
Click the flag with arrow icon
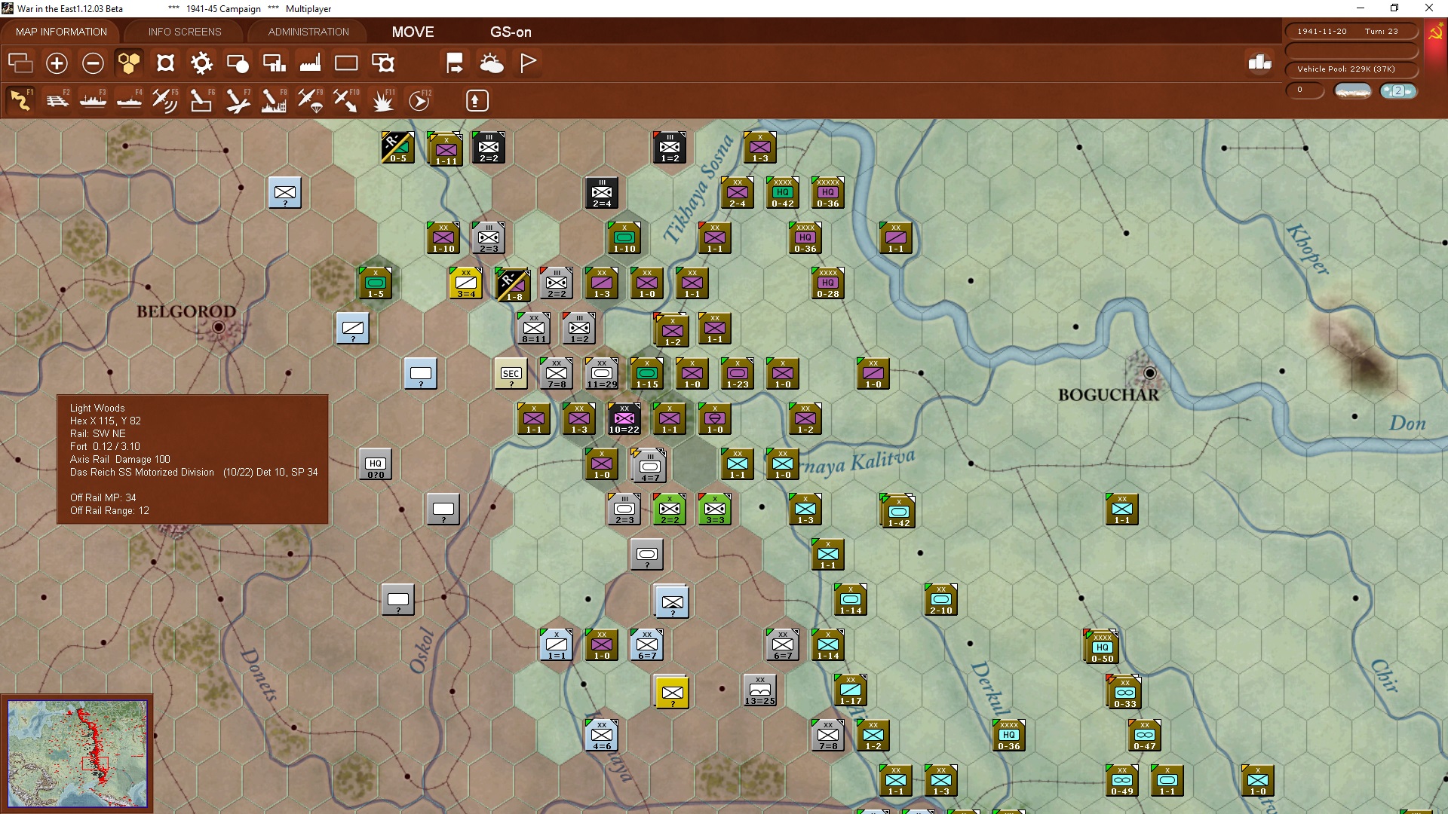coord(455,63)
